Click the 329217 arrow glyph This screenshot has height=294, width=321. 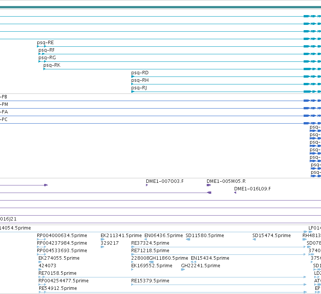tap(103, 247)
